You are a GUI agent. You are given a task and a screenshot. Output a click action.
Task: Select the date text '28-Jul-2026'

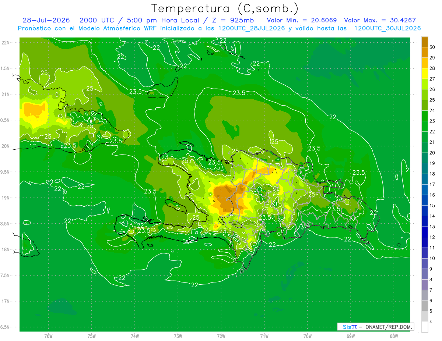pyautogui.click(x=46, y=20)
